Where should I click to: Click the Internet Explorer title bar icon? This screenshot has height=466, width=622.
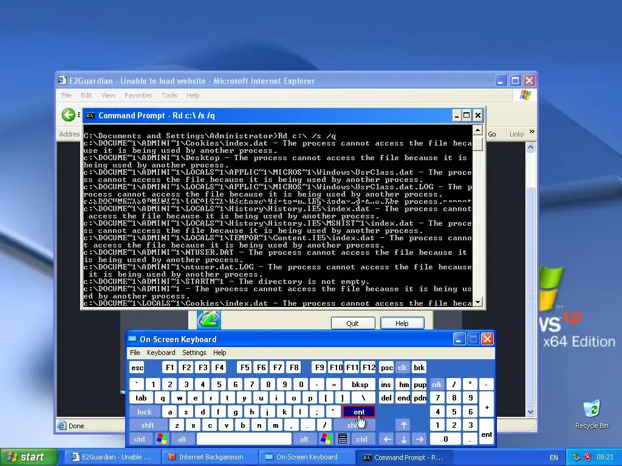62,81
